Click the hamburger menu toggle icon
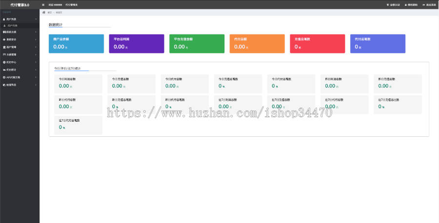The image size is (439, 223). 43,4
